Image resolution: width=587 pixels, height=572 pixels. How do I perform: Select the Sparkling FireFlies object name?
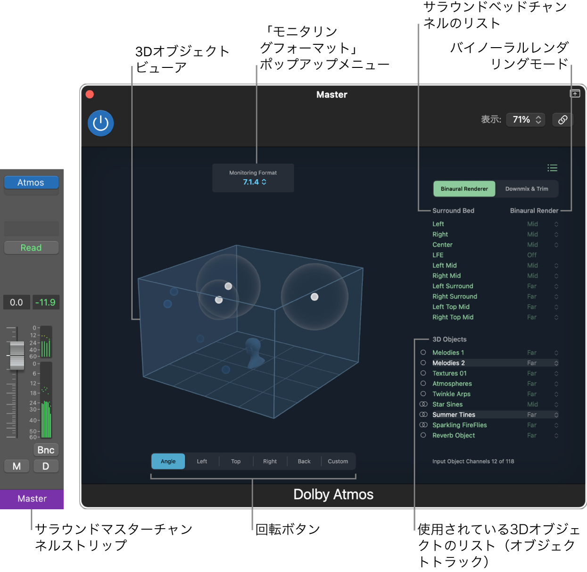coord(460,425)
